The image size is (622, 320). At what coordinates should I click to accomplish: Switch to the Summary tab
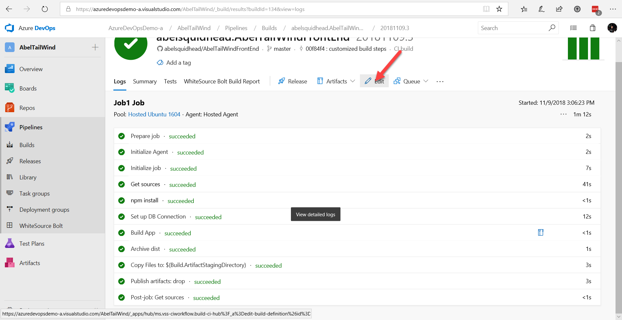145,81
